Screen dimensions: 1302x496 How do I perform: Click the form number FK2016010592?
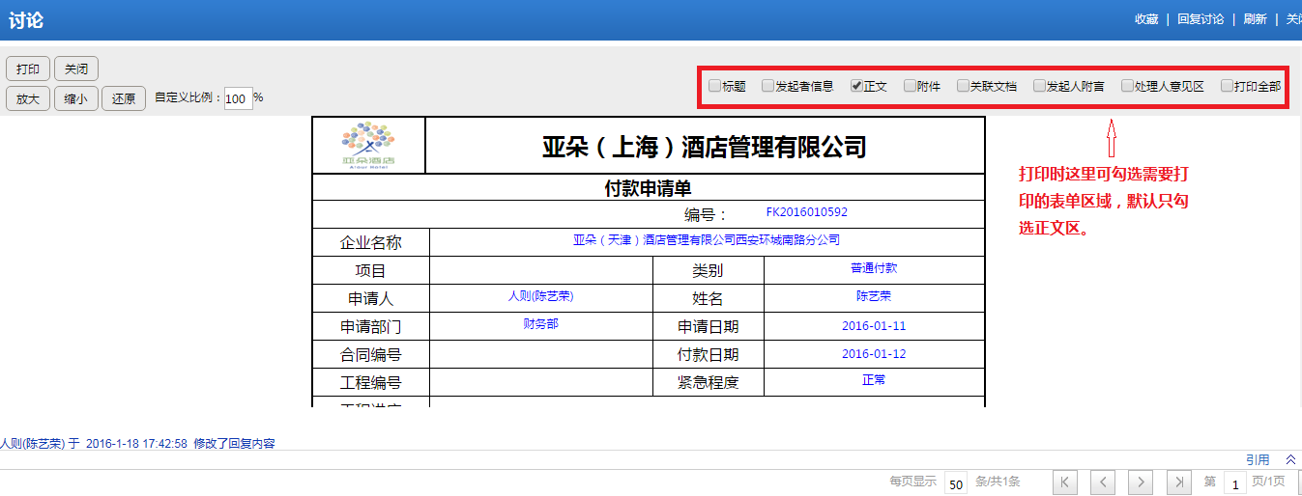point(806,212)
